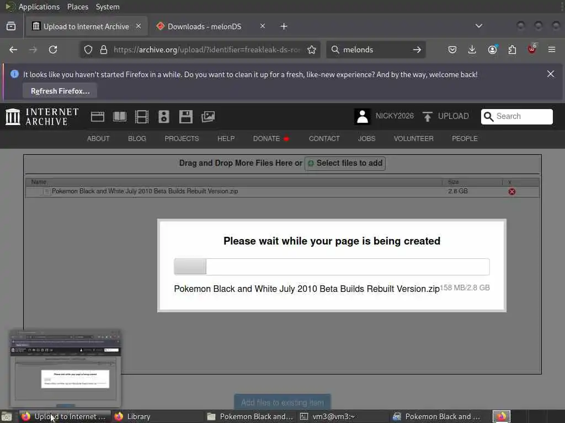
Task: Click the Internet Archive Search field
Action: click(516, 117)
